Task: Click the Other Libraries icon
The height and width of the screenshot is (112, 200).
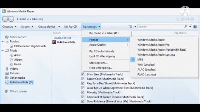Action: tap(7, 91)
